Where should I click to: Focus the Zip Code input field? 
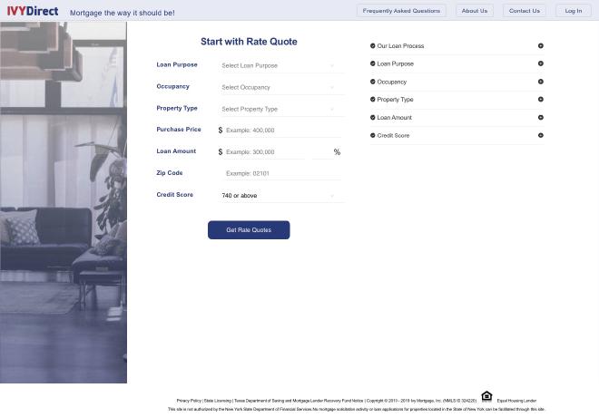pyautogui.click(x=281, y=173)
